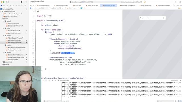Click the issue warning icon in the jump bar
182x102 pixels.
pyautogui.click(x=180, y=8)
